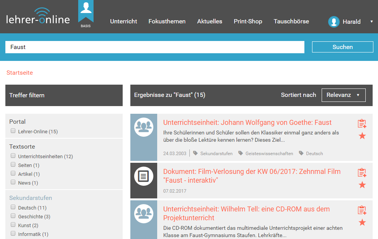Star the Film-Verlosung document result
Screen dimensions: 378x239
coord(362,185)
